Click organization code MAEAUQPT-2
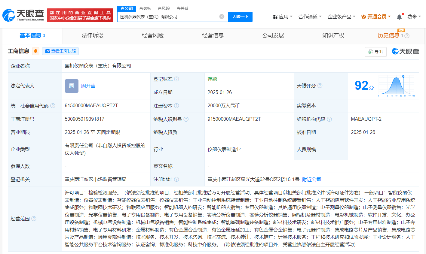The width and height of the screenshot is (426, 254). click(x=366, y=119)
